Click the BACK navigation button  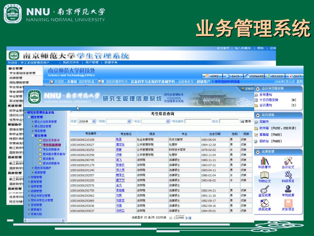233,76
